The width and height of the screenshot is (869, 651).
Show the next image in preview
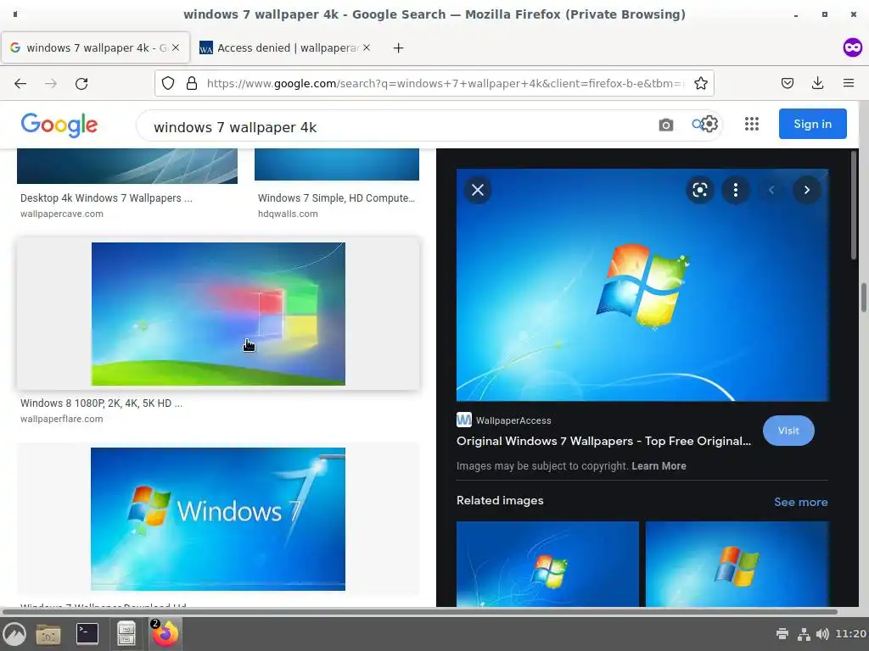(x=807, y=190)
